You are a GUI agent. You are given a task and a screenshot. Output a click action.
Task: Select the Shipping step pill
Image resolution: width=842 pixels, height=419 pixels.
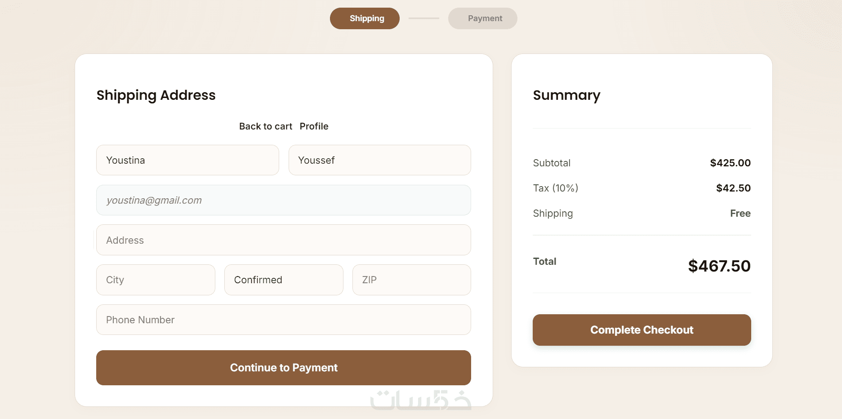[x=365, y=18]
